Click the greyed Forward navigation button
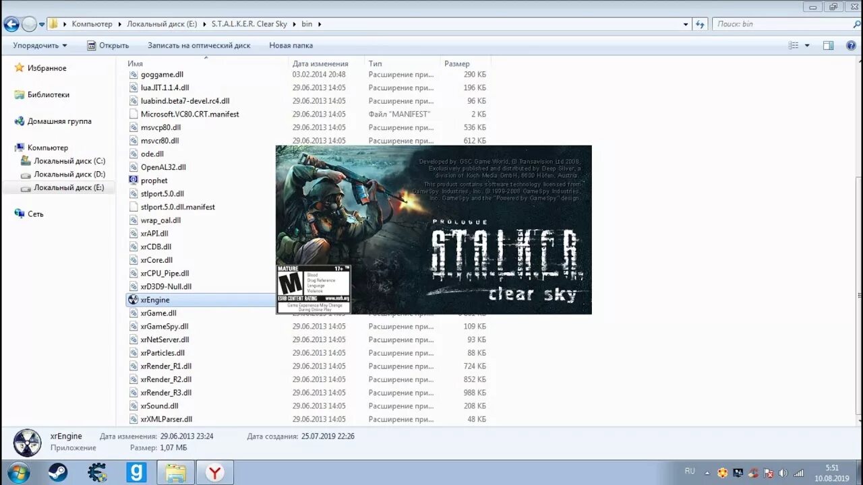 tap(29, 24)
